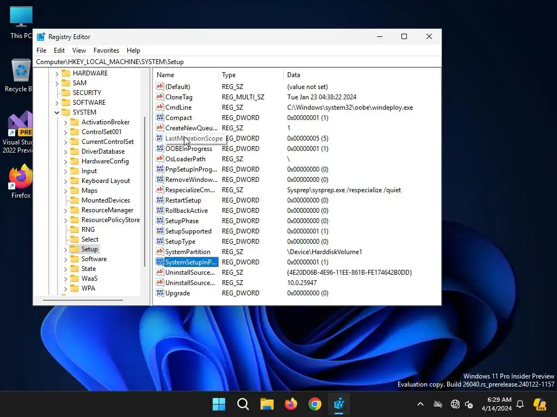The image size is (557, 417).
Task: Select the State tree key
Action: coord(89,269)
